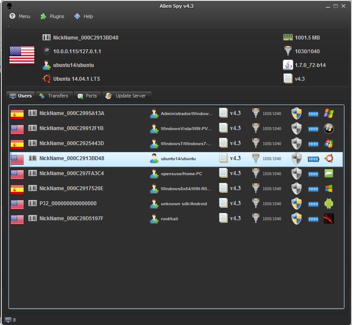
Task: Click the Ubuntu logo in highlighted ubuntu14 row
Action: coord(329,158)
